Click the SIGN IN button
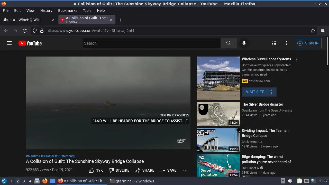 coord(308,43)
